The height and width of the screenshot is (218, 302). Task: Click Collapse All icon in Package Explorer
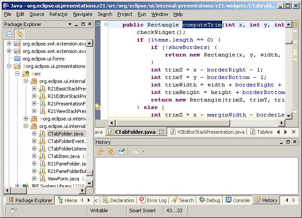pyautogui.click(x=9, y=34)
